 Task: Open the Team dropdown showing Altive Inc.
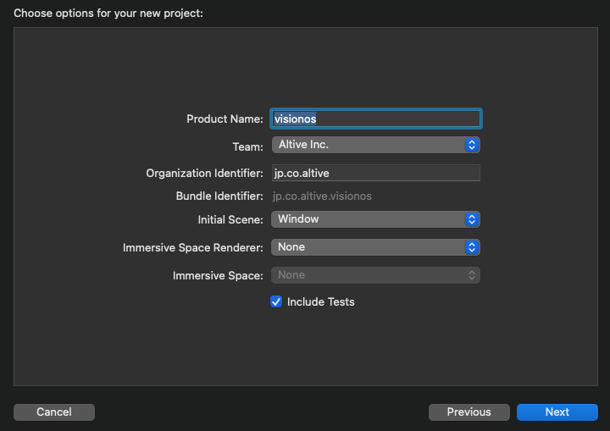pos(375,145)
